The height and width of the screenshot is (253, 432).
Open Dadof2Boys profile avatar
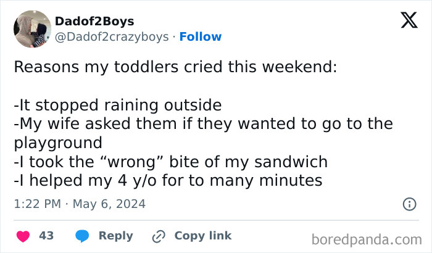click(x=31, y=29)
